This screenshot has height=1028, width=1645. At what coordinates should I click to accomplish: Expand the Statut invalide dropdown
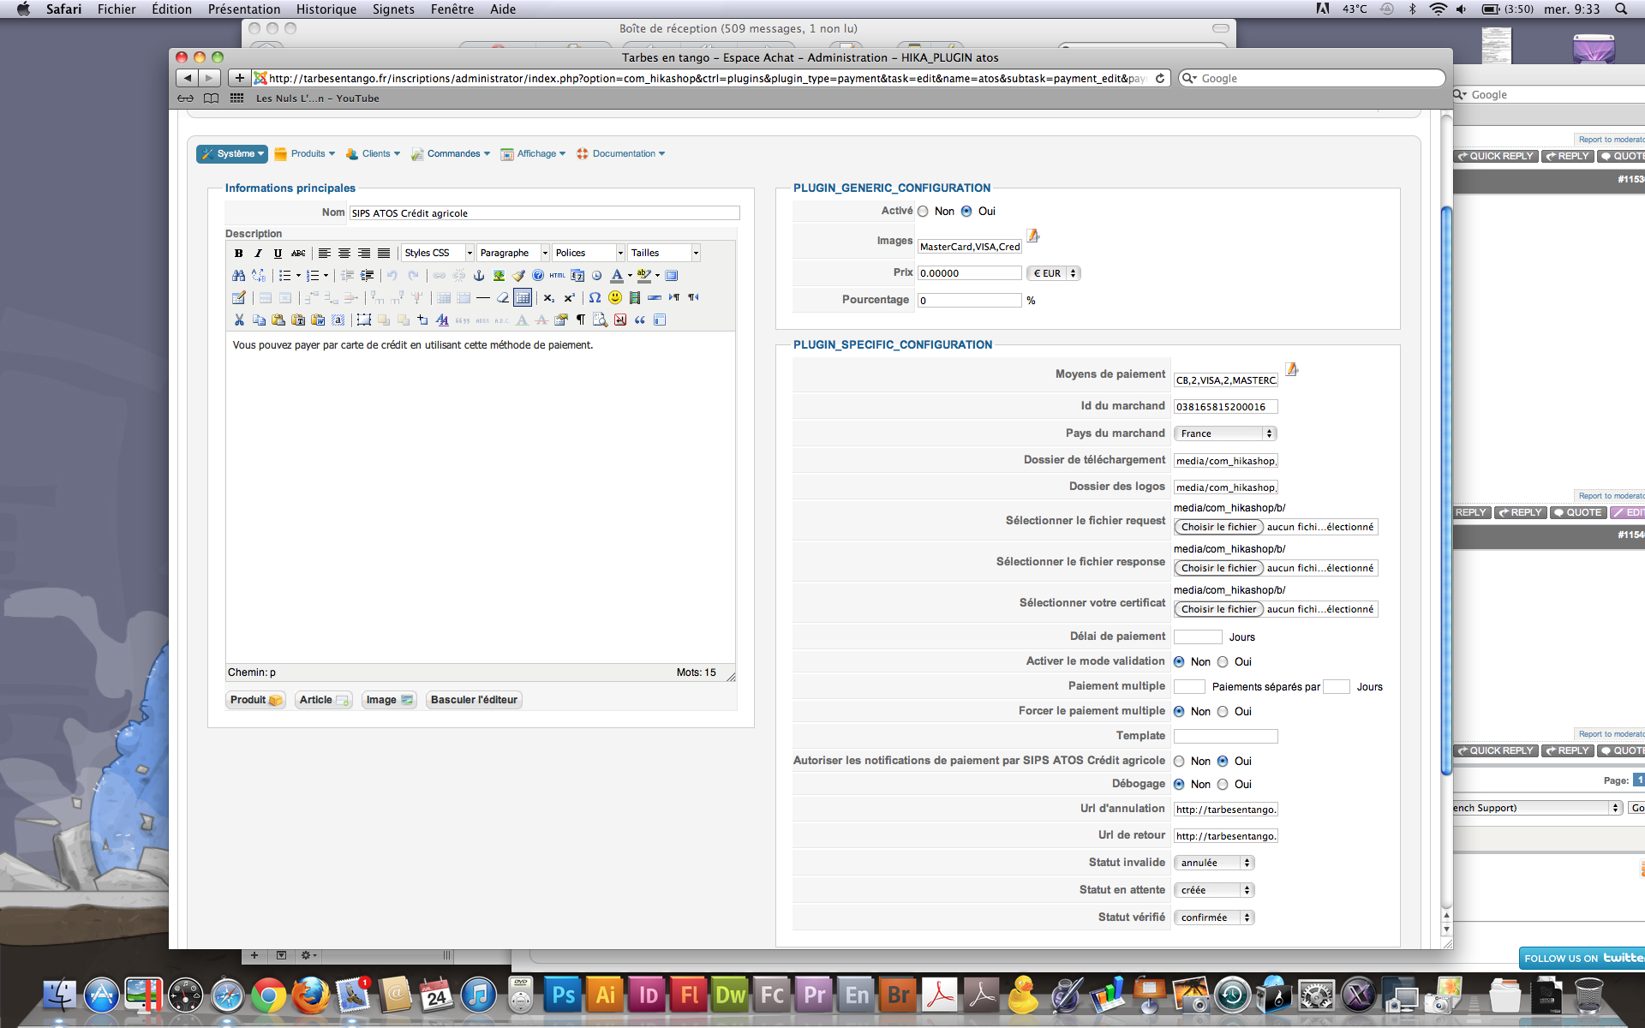click(x=1213, y=863)
